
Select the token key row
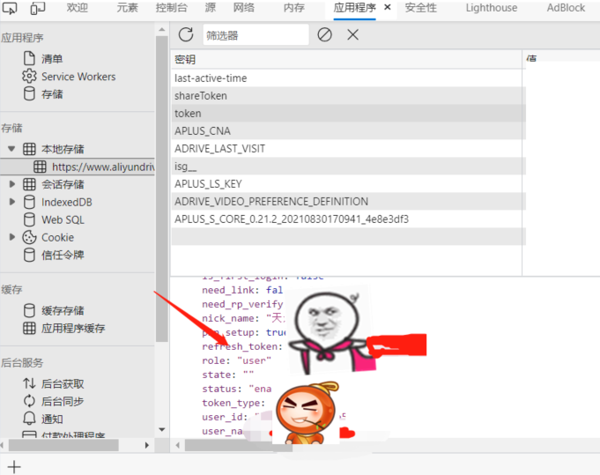coord(348,114)
